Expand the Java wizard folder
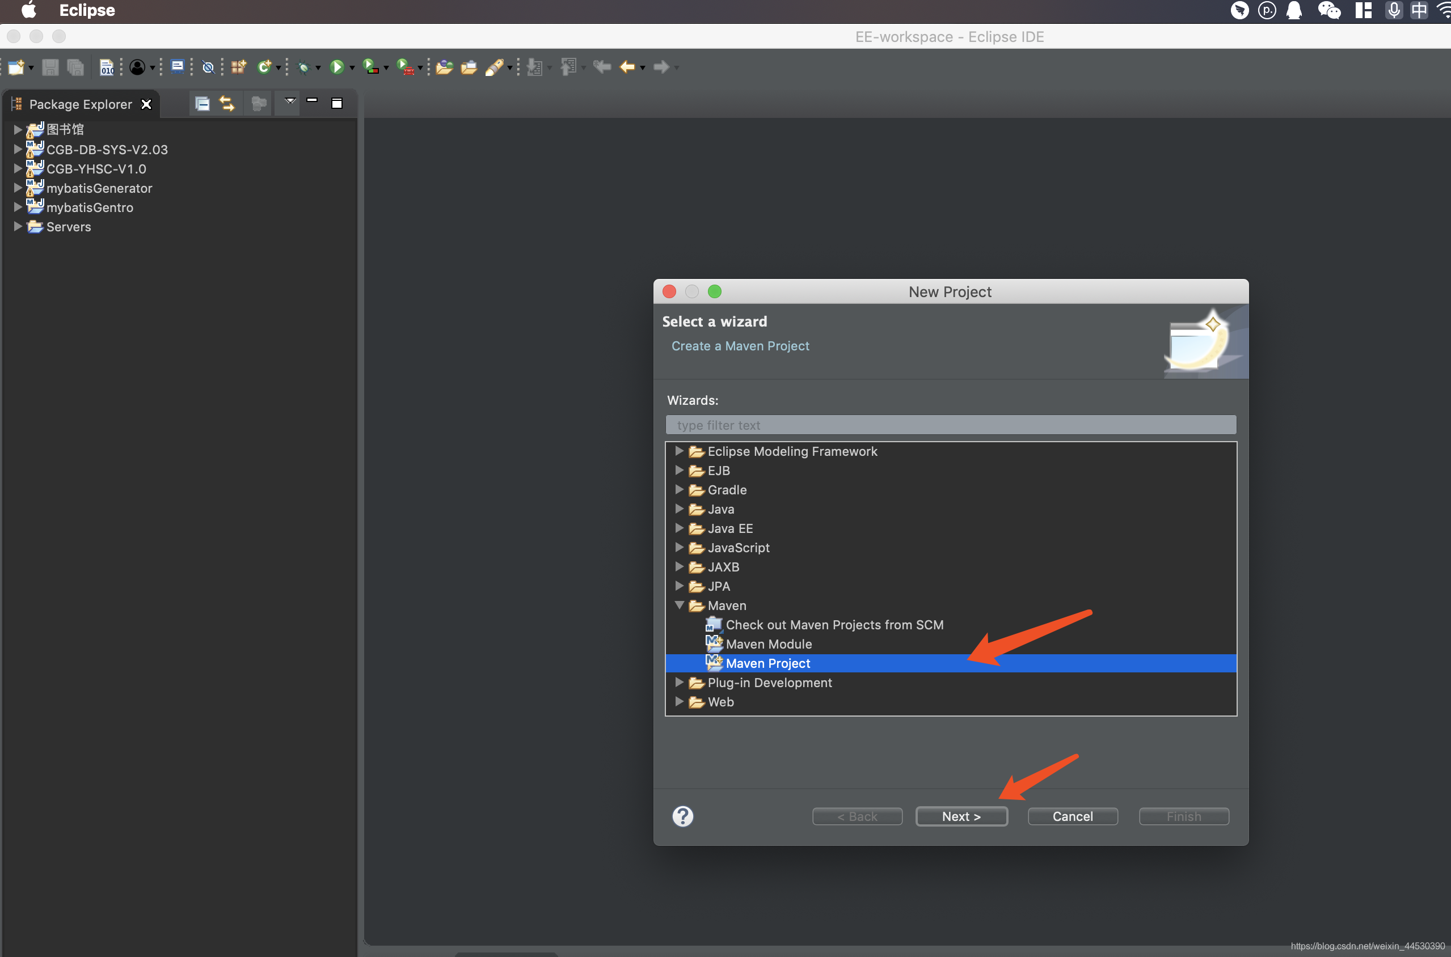Screen dimensions: 1451x957 [x=678, y=509]
